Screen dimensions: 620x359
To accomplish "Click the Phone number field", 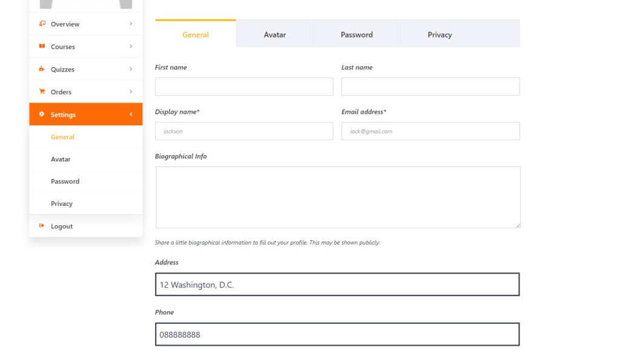I will point(337,334).
